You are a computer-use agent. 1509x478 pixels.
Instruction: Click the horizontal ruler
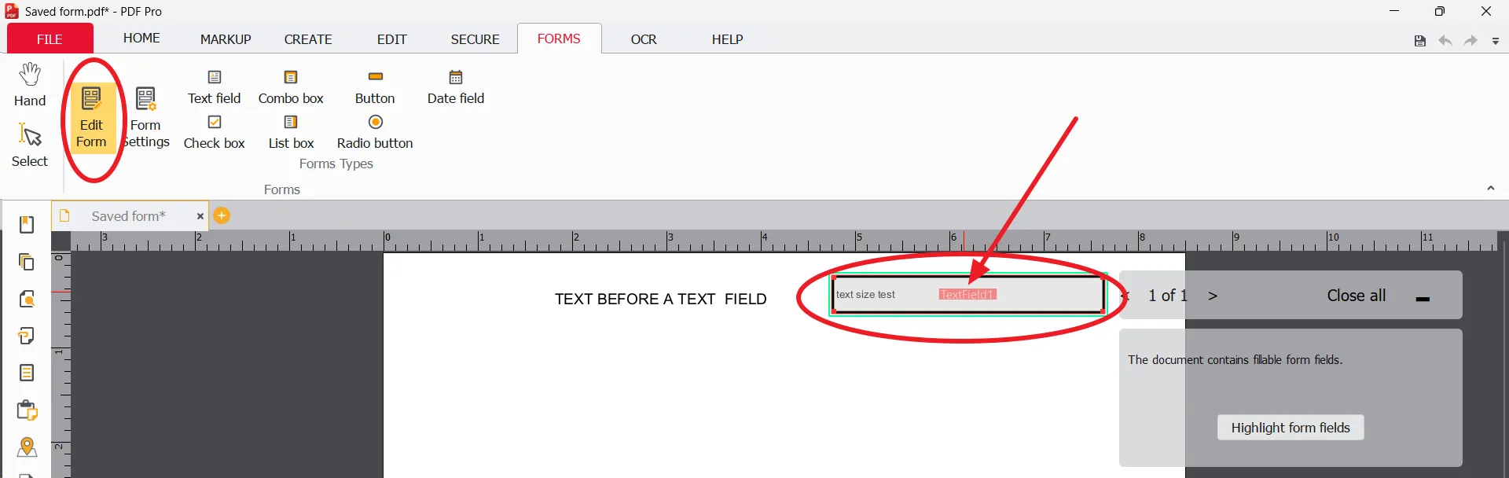784,241
